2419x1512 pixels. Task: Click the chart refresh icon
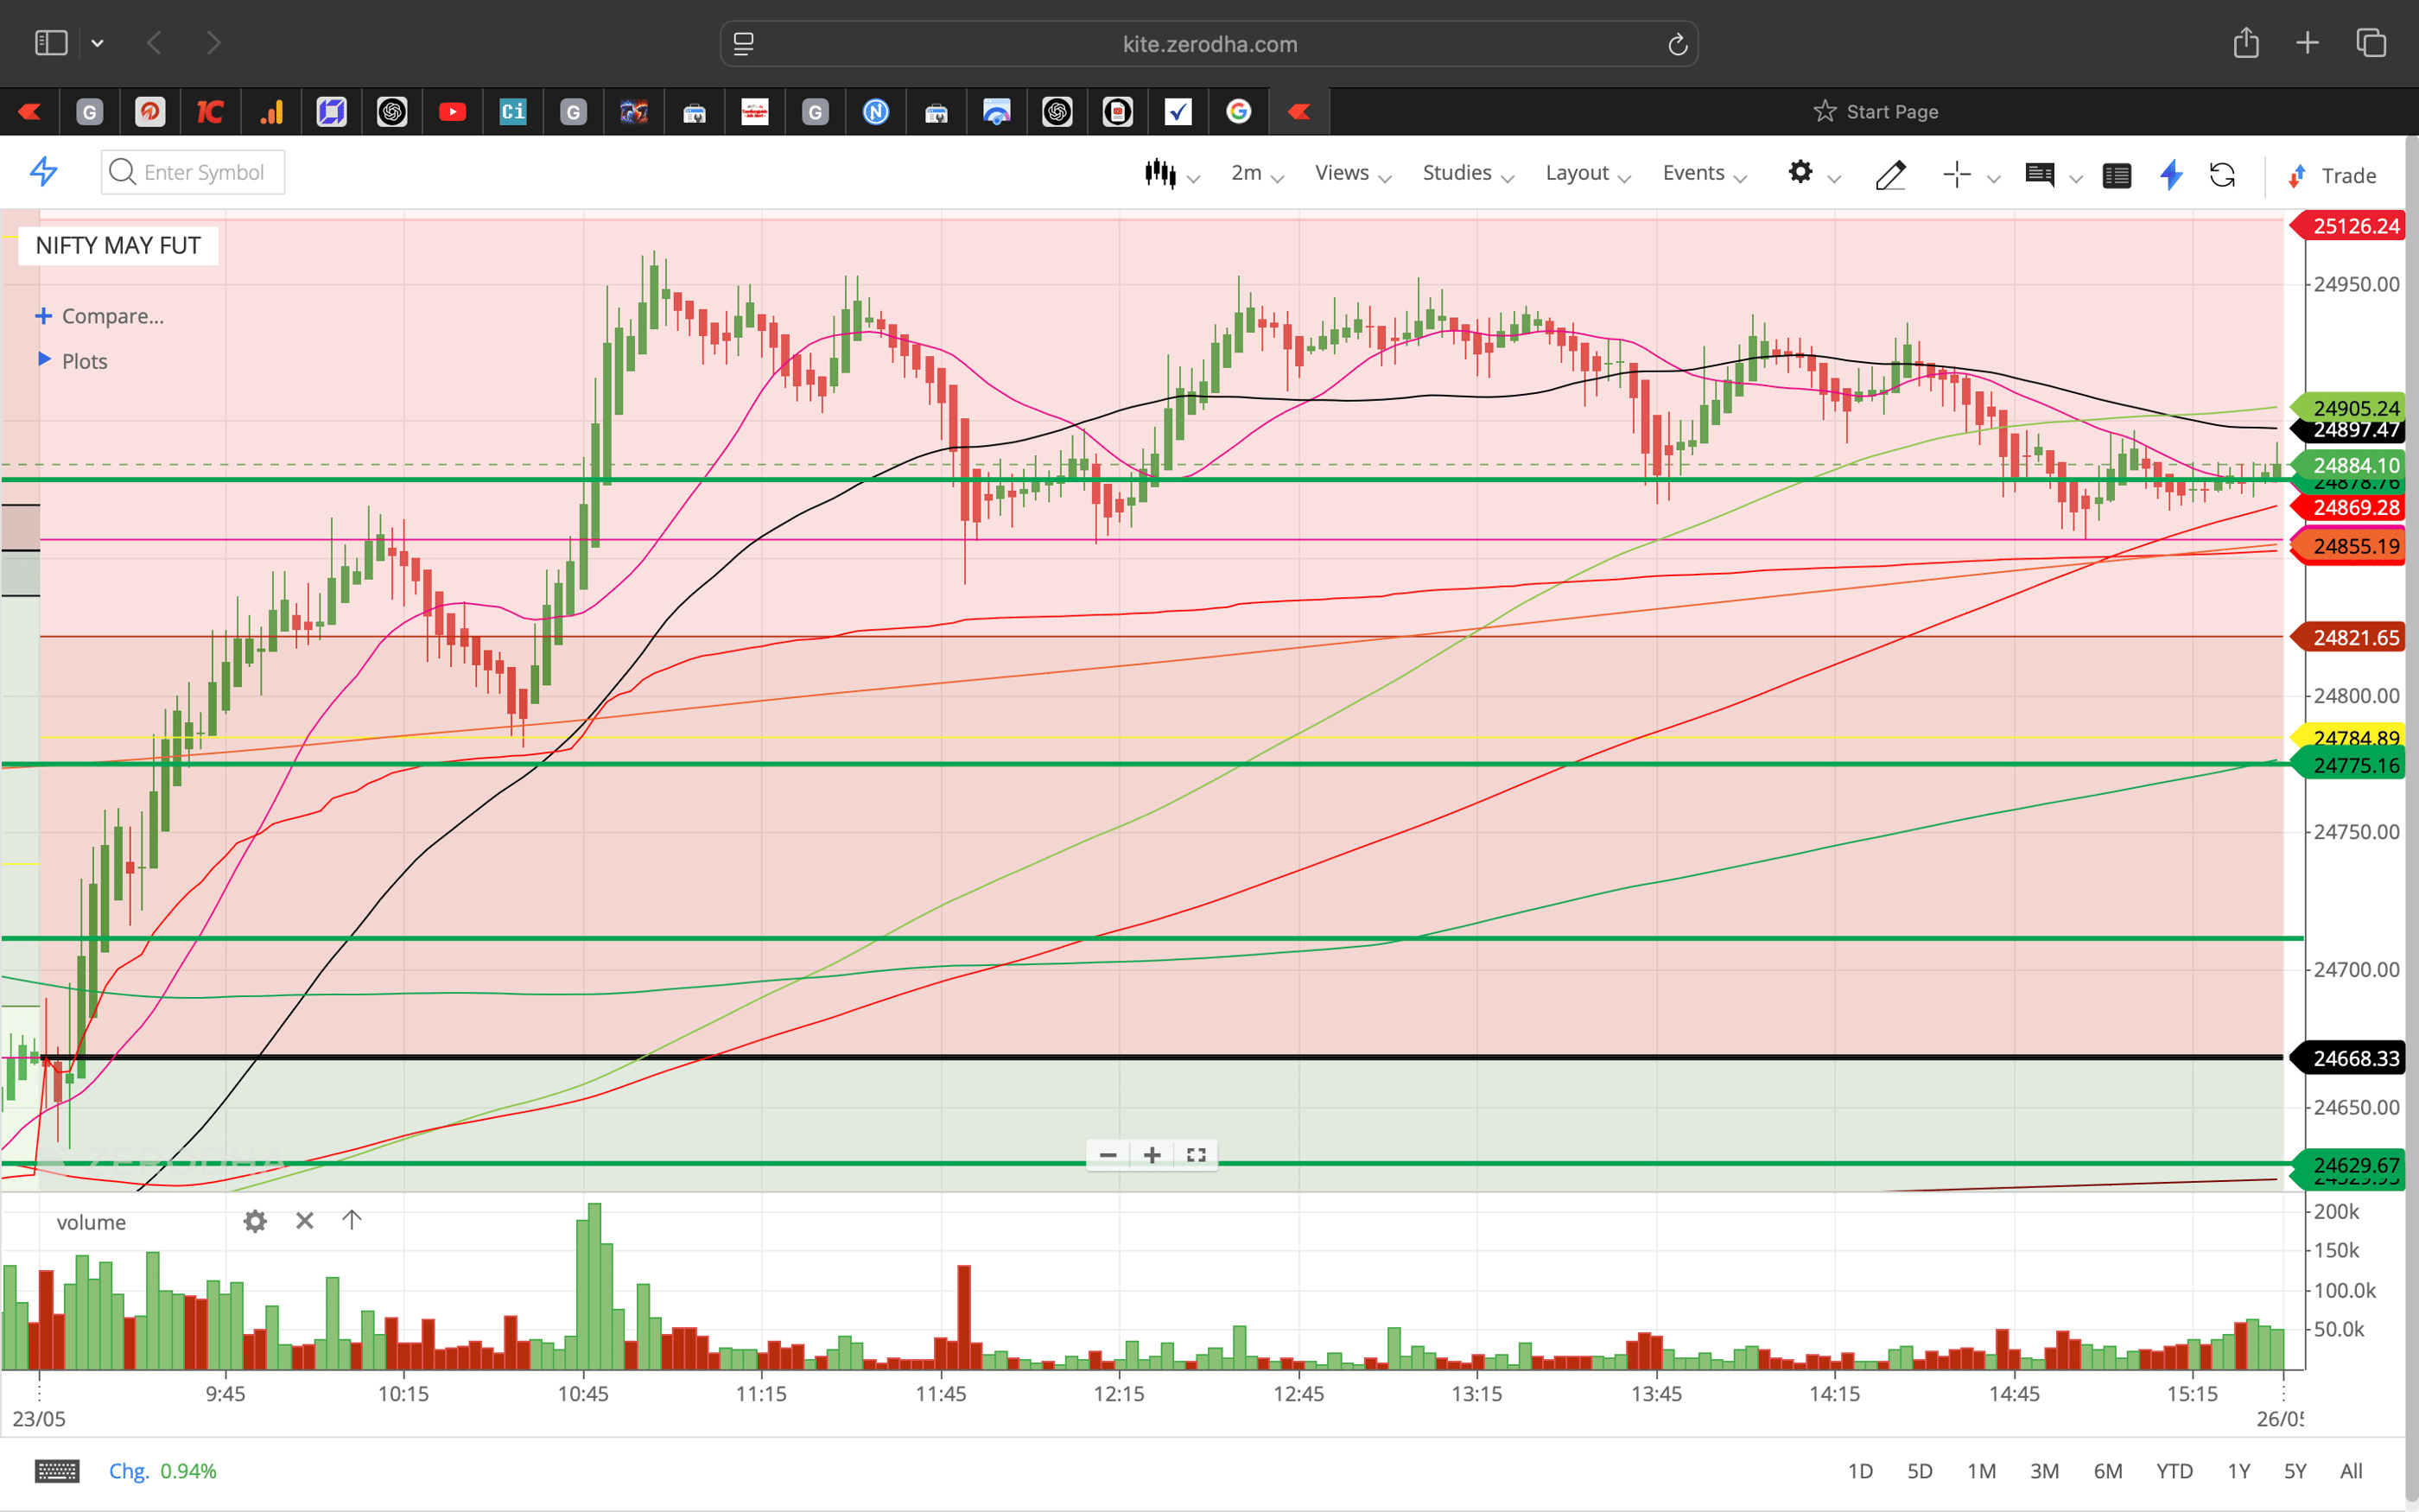pyautogui.click(x=2222, y=175)
